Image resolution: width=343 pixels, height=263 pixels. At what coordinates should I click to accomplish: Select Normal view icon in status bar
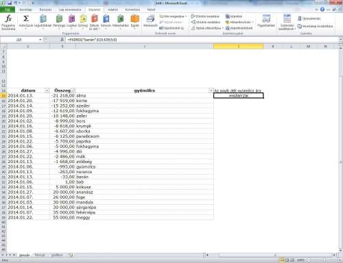coord(282,260)
